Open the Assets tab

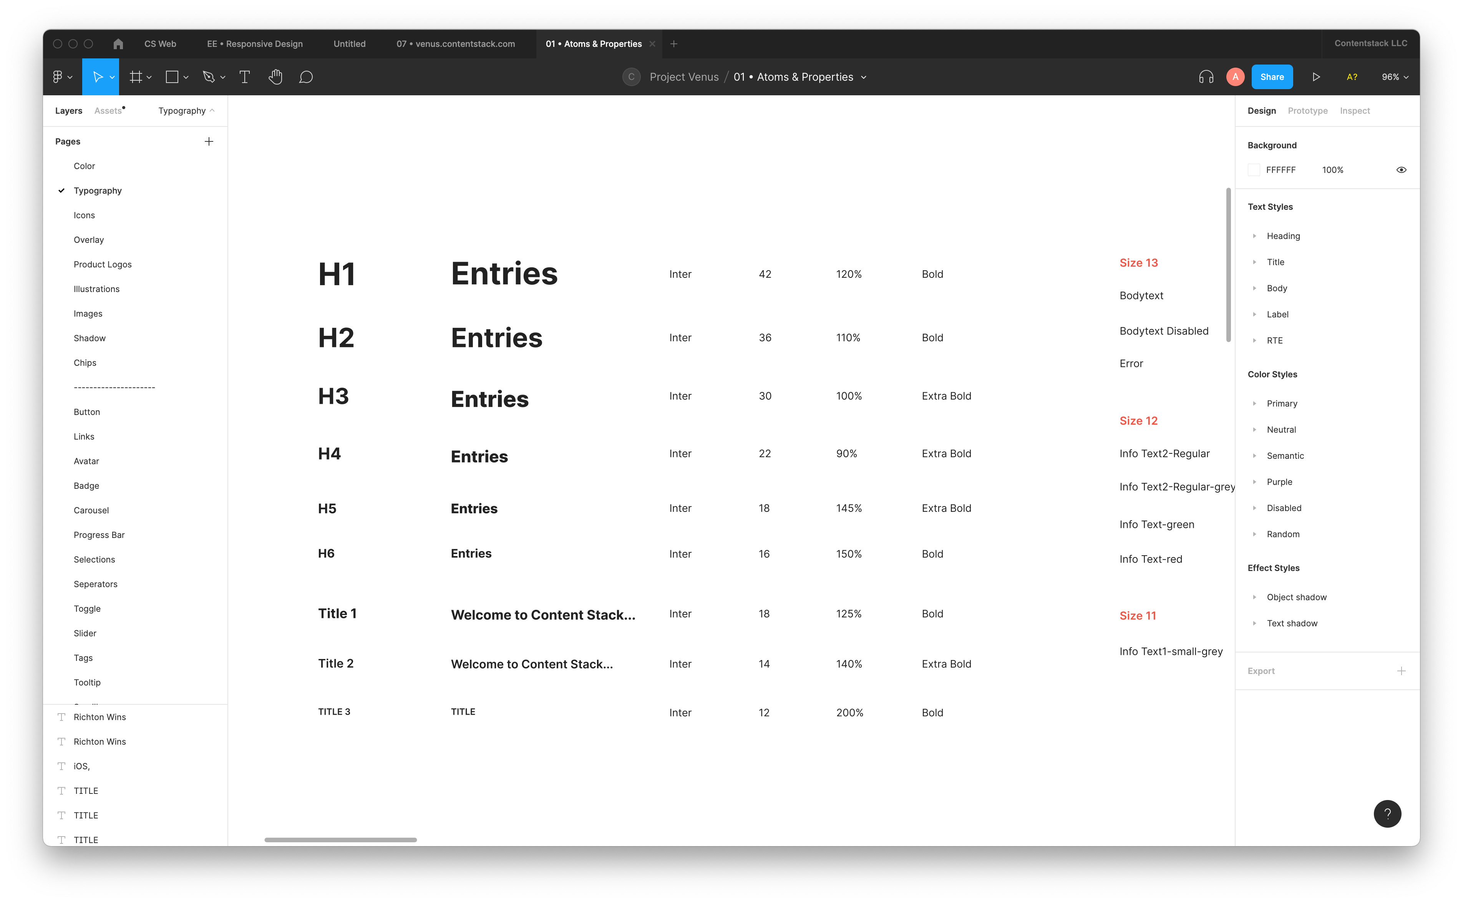108,111
